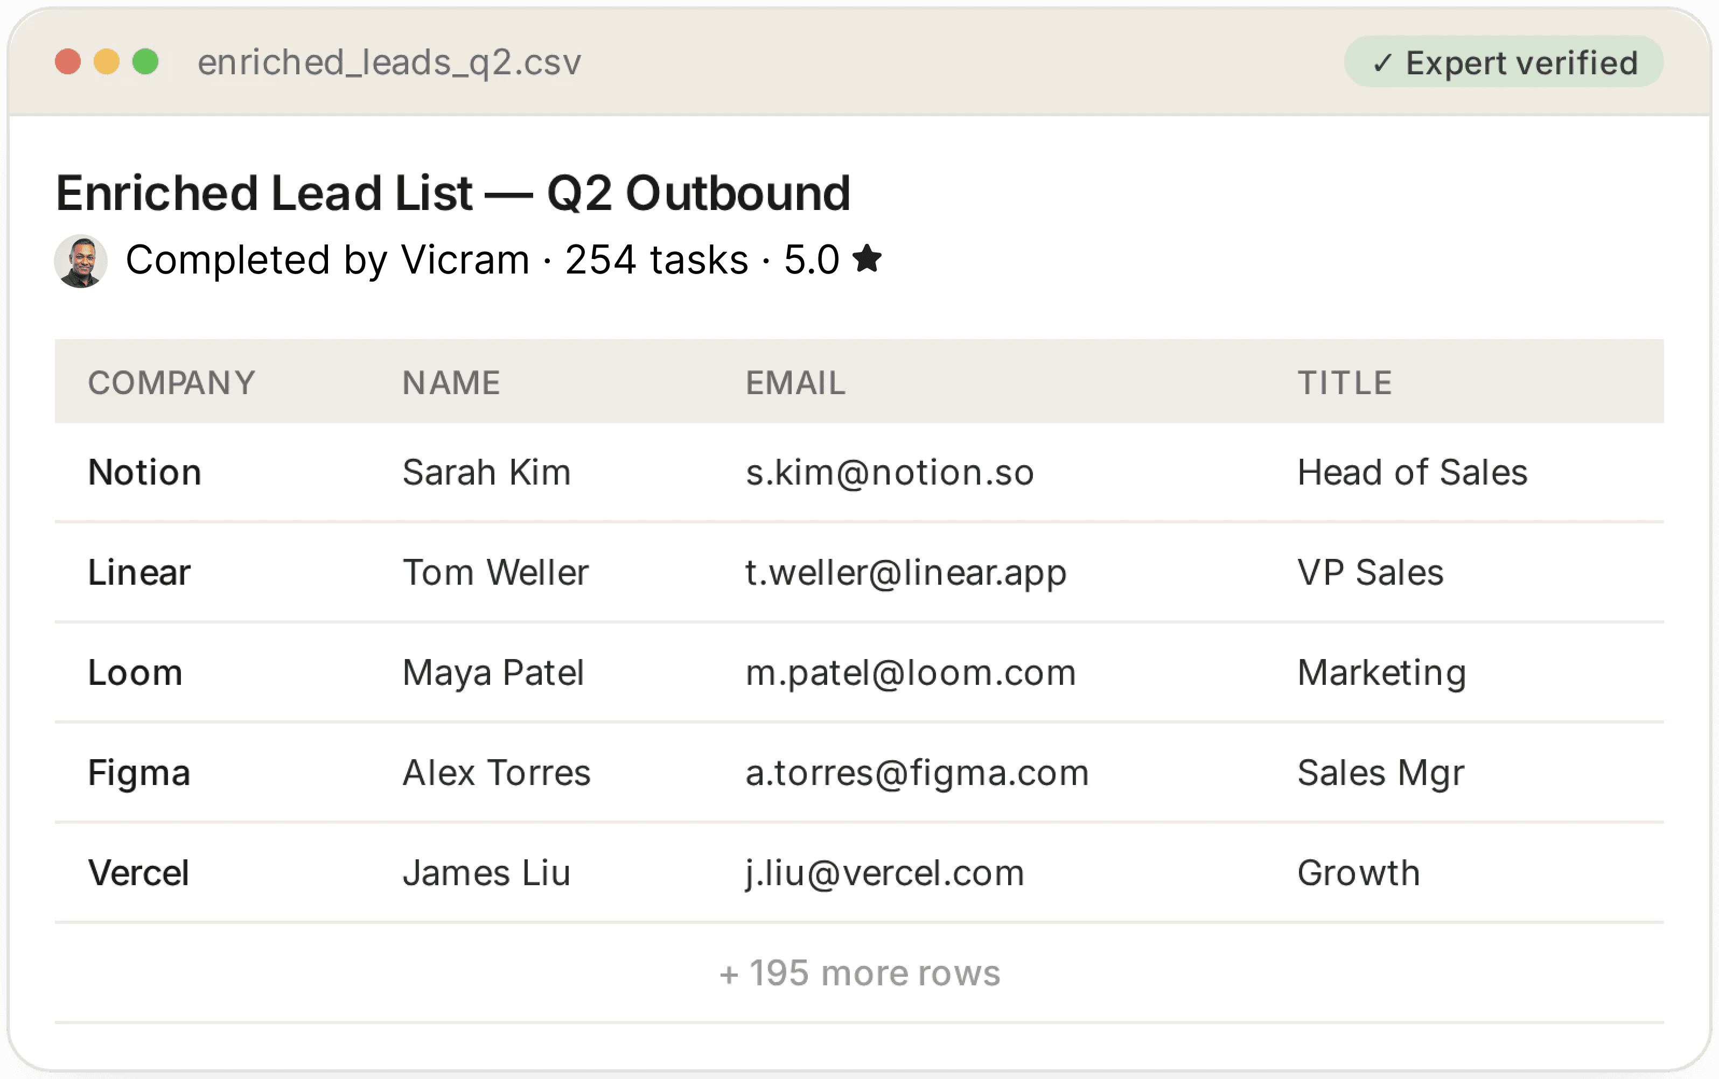This screenshot has height=1079, width=1719.
Task: Select the Tom Weller name cell
Action: (x=496, y=572)
